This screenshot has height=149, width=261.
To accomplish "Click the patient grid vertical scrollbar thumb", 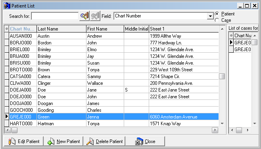I will (222, 76).
